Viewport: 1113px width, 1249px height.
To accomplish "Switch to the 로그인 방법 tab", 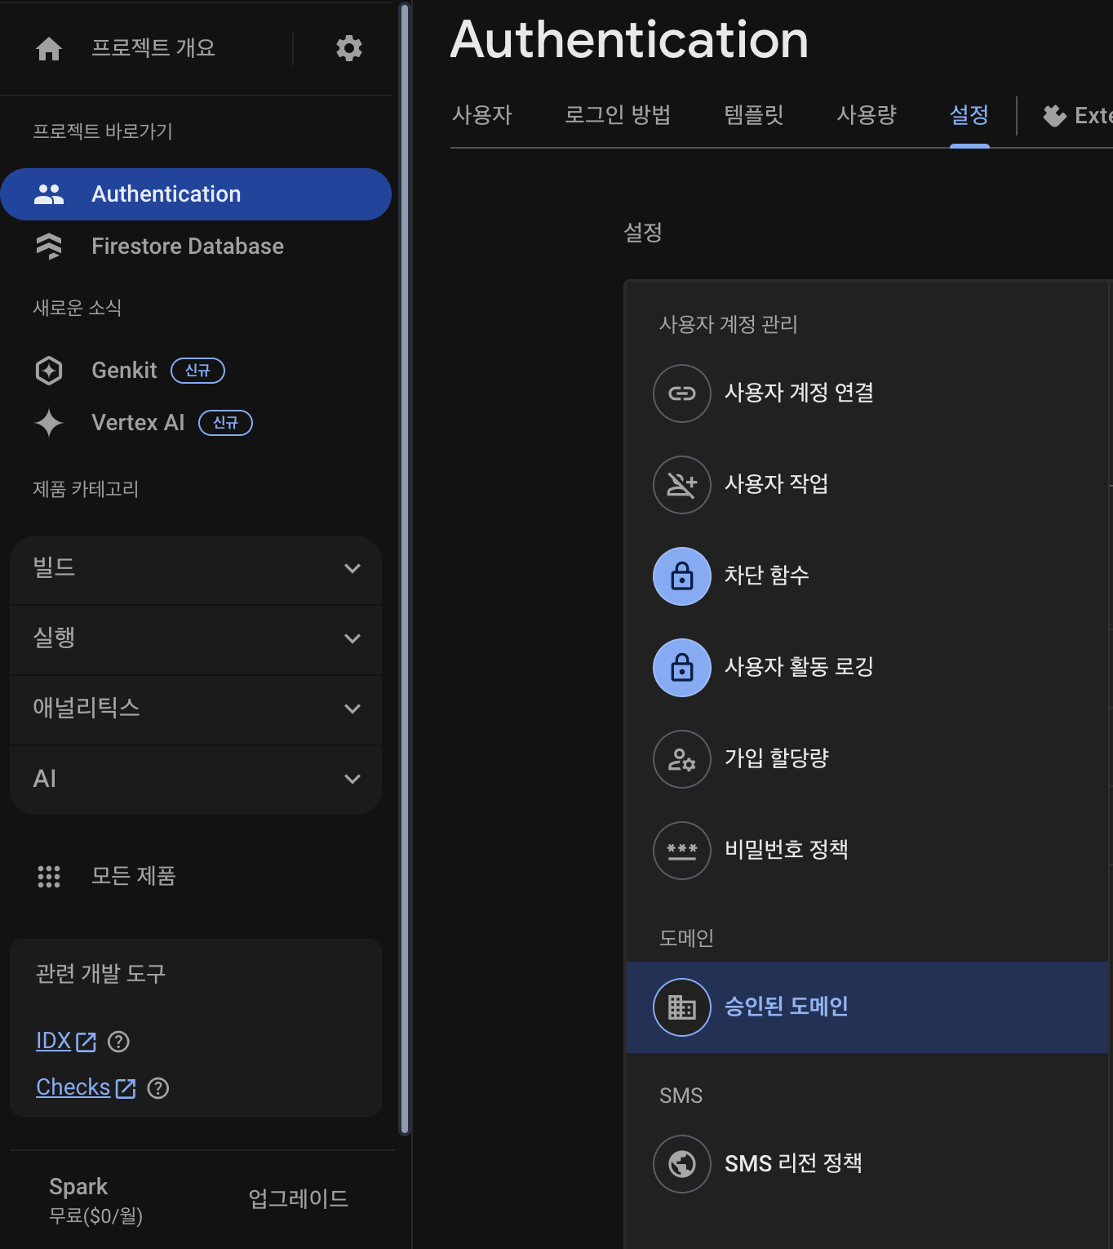I will tap(618, 115).
